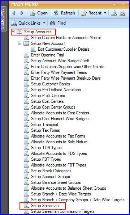130x215 pixels.
Task: Open Allocate Accounts to Cost Centers
Action: 60,113
